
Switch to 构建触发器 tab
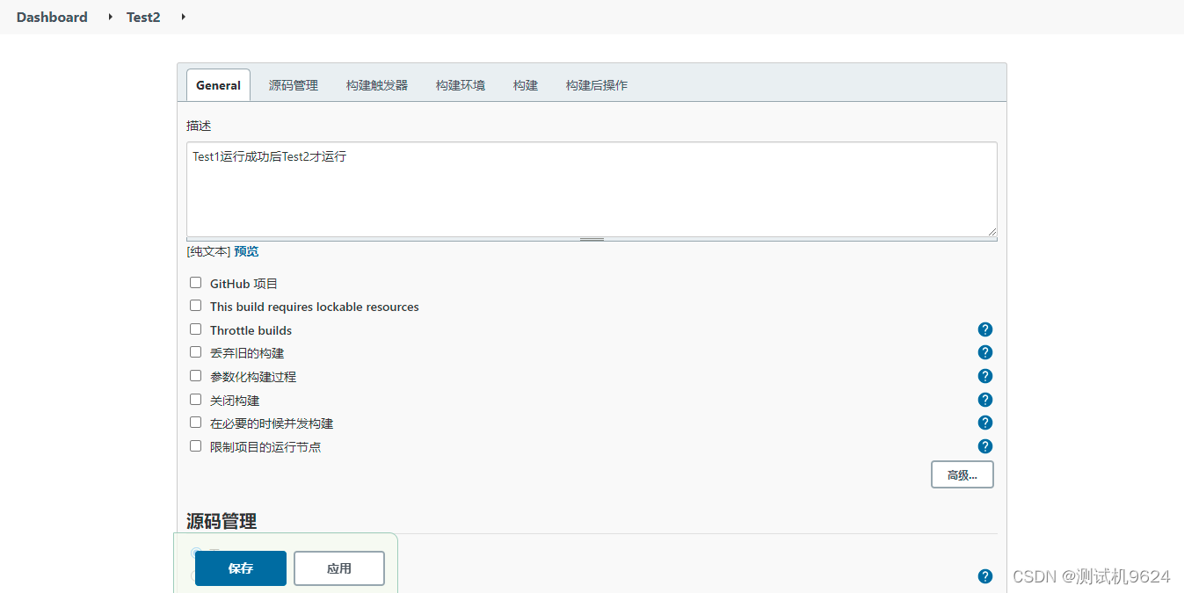(x=377, y=85)
